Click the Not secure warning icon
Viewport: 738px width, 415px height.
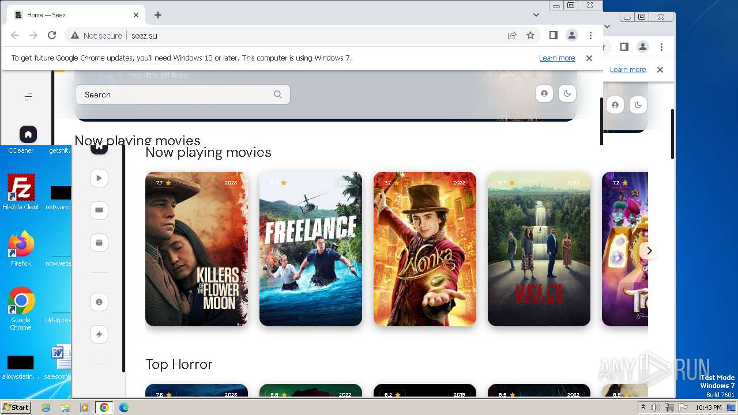pos(75,35)
